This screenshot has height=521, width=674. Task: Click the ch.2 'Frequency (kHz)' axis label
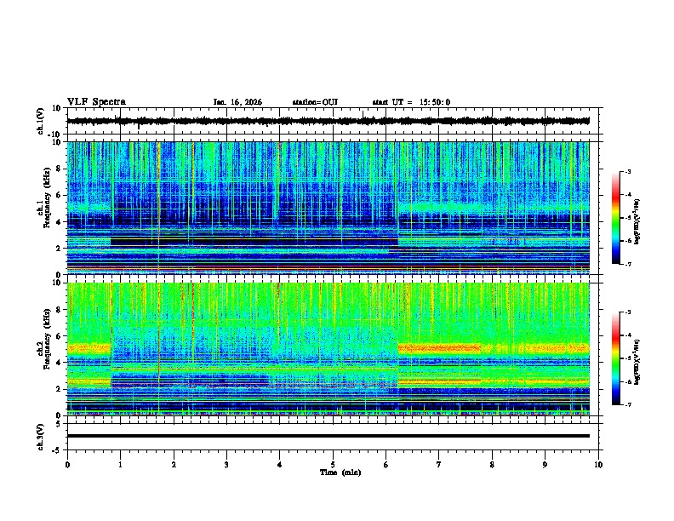pos(47,338)
